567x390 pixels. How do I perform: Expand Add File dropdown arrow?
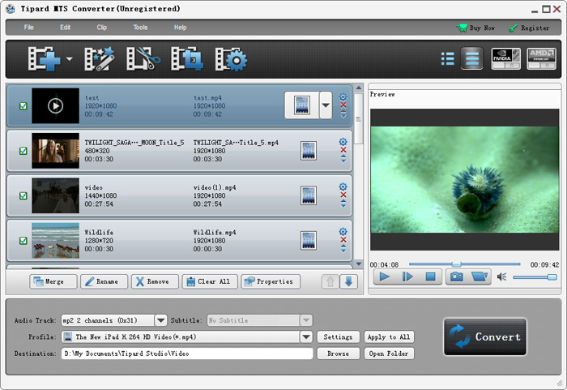[x=69, y=58]
